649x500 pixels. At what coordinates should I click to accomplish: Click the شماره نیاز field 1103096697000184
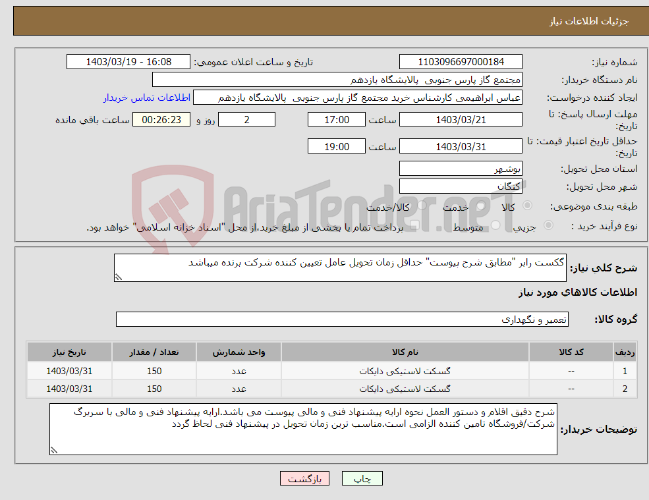pyautogui.click(x=461, y=62)
